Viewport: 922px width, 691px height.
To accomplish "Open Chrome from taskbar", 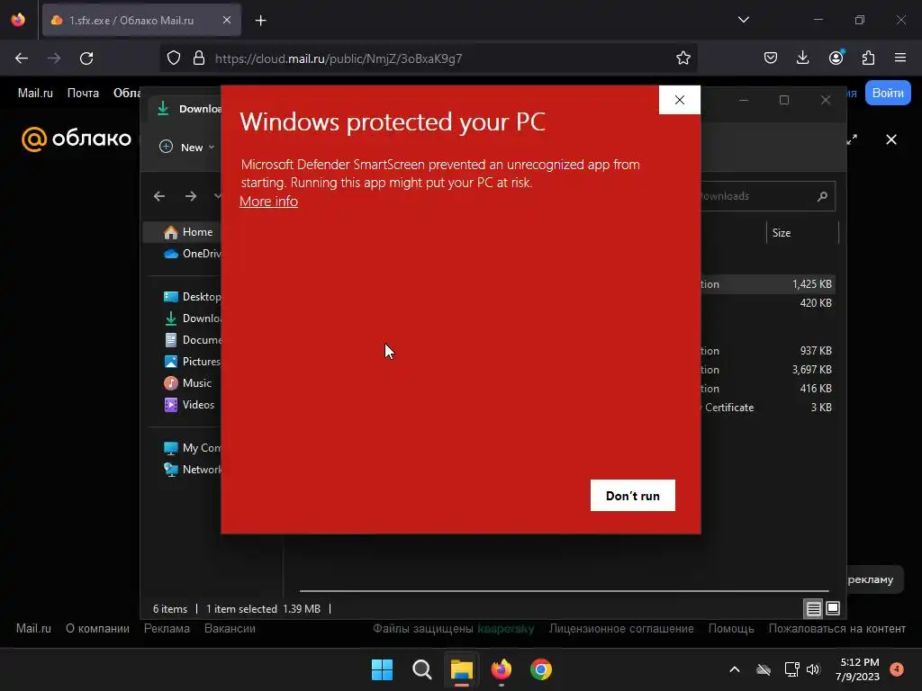I will tap(541, 669).
